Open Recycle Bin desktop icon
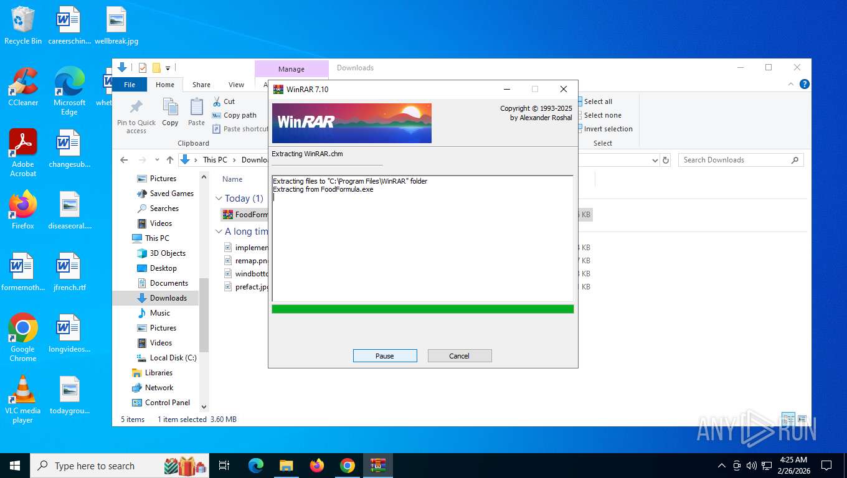The height and width of the screenshot is (478, 847). [x=23, y=26]
